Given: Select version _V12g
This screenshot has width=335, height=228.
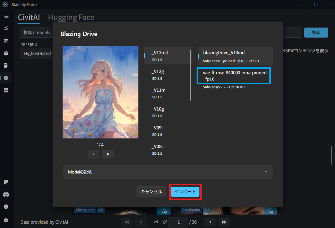Looking at the screenshot, I should 168,74.
